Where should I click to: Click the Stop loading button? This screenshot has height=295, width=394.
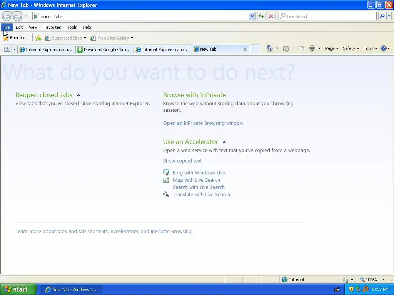pos(271,16)
